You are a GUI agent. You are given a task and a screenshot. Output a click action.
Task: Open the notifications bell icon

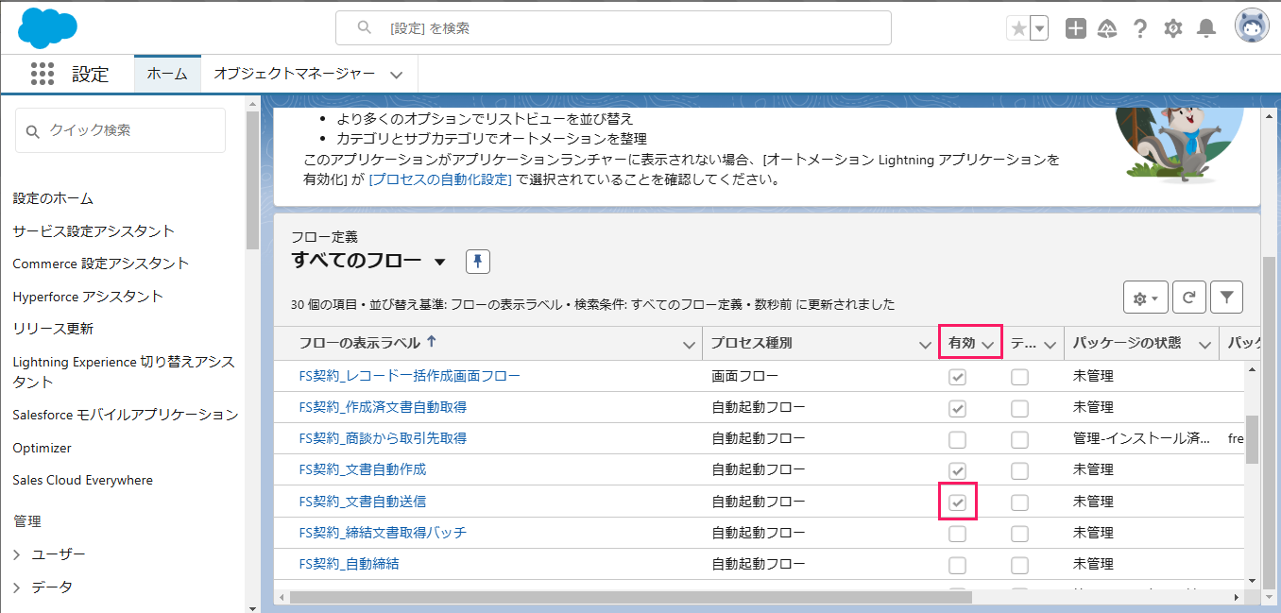(1206, 28)
